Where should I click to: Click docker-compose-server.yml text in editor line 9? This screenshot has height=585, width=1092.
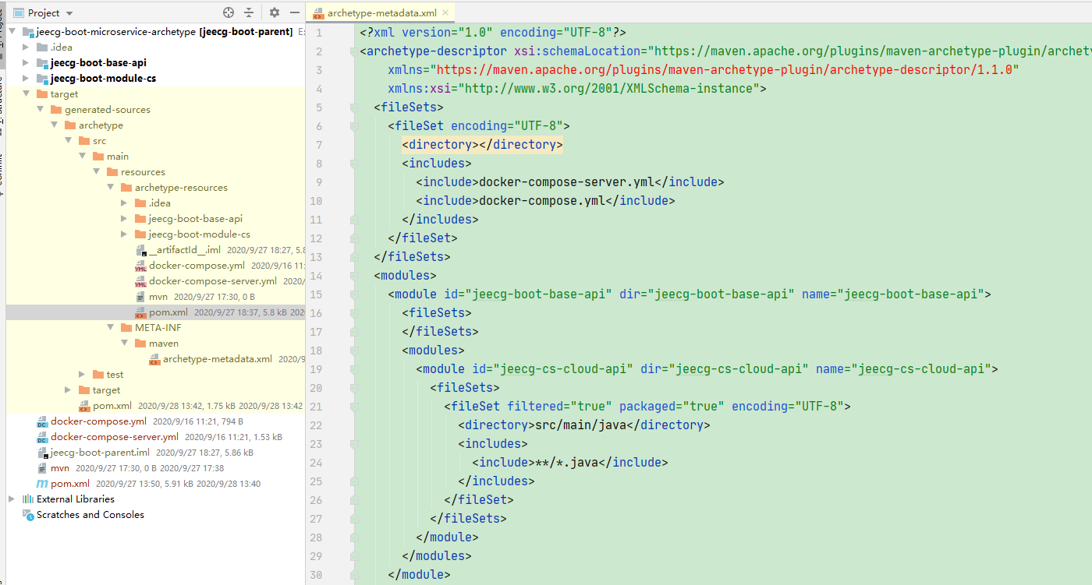tap(566, 182)
